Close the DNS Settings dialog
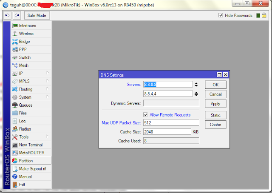272x193 pixels. click(225, 75)
